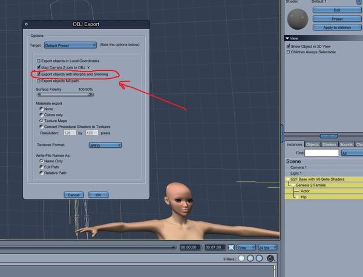
Task: Click the panel resize handle above Instances tab
Action: 329,136
